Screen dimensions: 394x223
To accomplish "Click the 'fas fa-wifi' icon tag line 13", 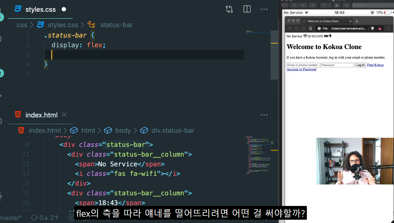I will 128,174.
